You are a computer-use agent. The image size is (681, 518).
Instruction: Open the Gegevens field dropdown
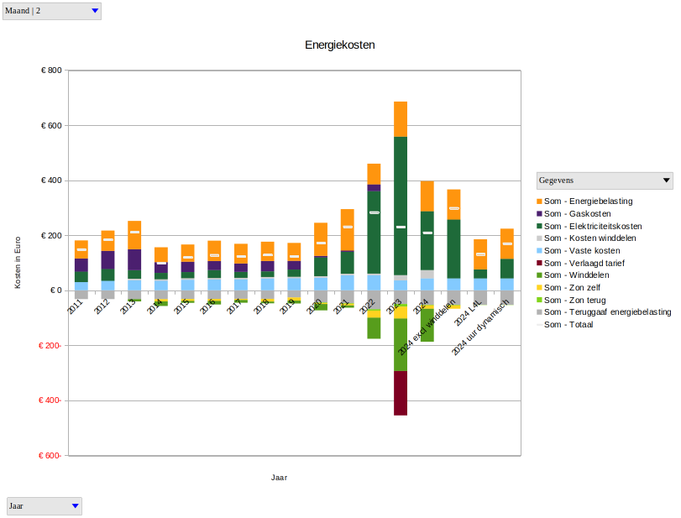[x=605, y=180]
